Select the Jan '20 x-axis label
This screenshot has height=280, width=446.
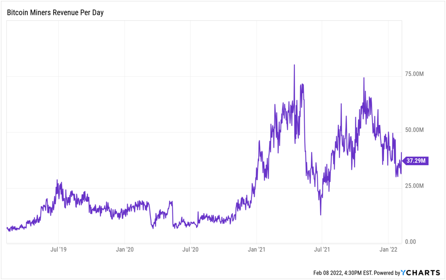point(124,249)
